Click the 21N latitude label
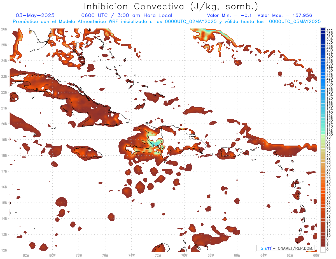This screenshot has width=336, height=259. click(4, 108)
